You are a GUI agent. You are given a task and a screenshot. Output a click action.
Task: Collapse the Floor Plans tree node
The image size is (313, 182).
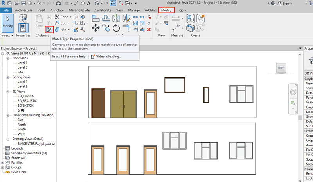8,58
